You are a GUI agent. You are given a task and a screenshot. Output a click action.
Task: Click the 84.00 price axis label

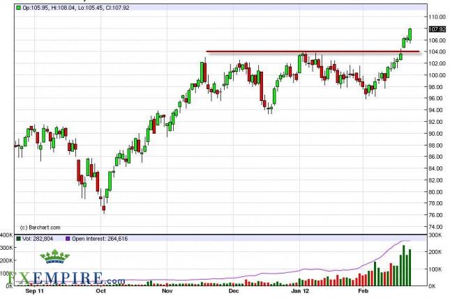pos(437,168)
